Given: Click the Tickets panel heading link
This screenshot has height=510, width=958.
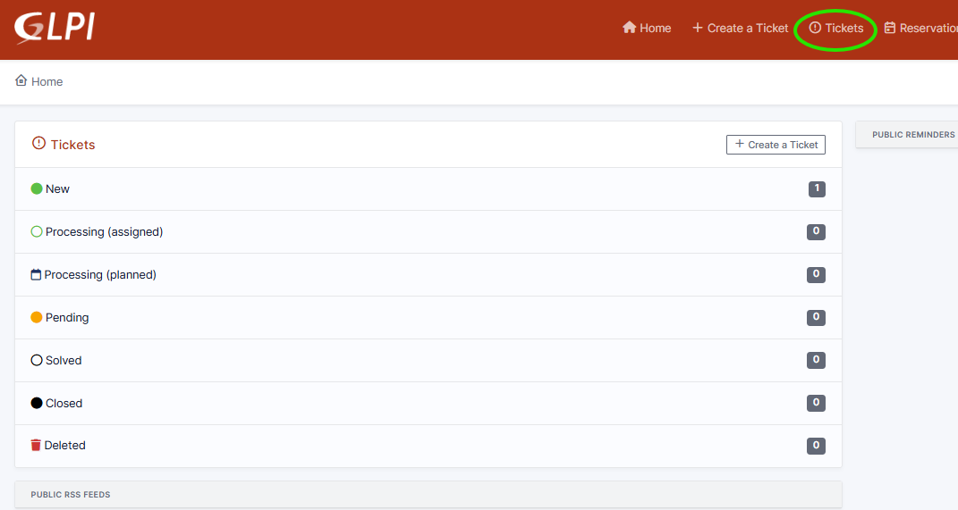Looking at the screenshot, I should (x=72, y=145).
